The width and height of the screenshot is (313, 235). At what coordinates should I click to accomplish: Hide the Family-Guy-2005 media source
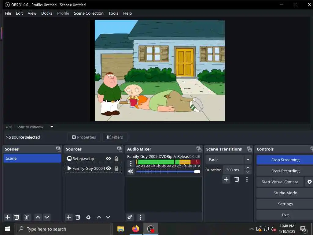coord(109,169)
